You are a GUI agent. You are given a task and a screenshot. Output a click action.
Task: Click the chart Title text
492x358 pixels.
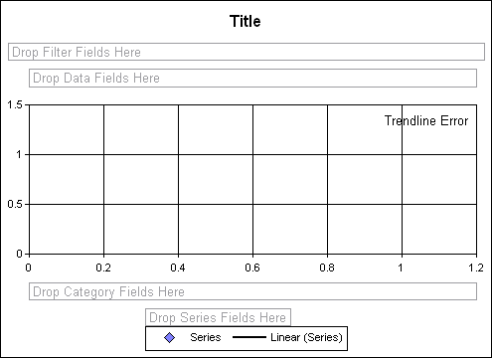point(246,21)
